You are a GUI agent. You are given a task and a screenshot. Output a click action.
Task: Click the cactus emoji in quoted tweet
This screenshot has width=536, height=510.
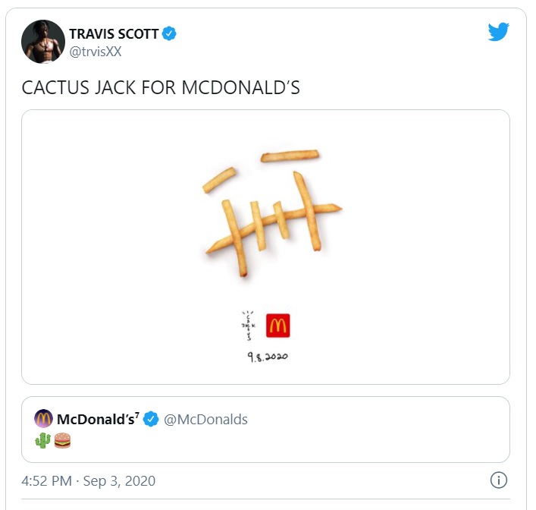pyautogui.click(x=42, y=440)
